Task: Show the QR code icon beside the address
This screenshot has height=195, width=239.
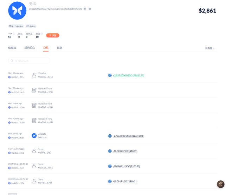Action: coord(90,9)
